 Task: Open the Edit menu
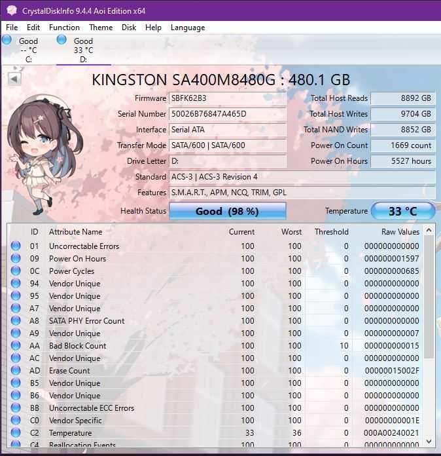pyautogui.click(x=33, y=28)
